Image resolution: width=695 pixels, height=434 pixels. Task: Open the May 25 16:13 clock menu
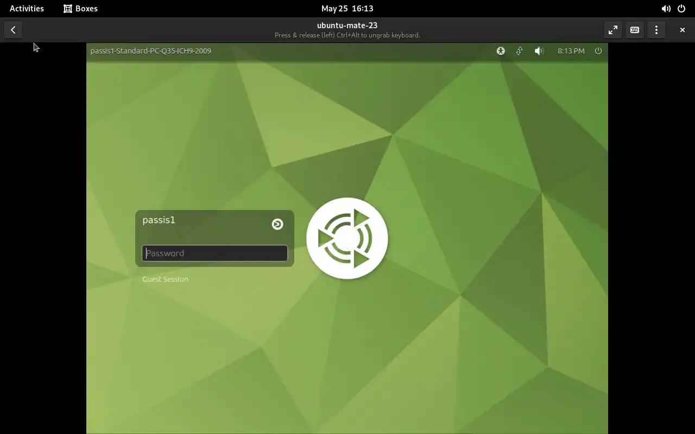coord(347,8)
